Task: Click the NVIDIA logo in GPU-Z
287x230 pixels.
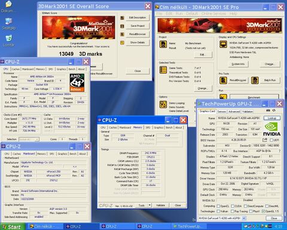Action: point(271,129)
